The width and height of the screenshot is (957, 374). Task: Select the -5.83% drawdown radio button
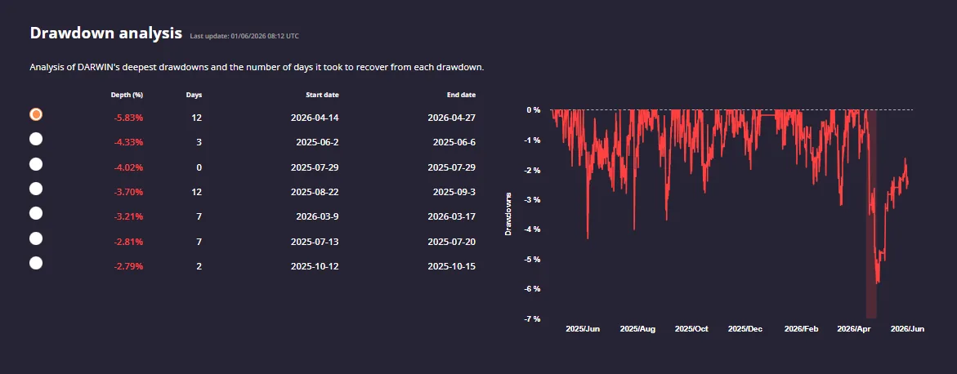point(36,114)
